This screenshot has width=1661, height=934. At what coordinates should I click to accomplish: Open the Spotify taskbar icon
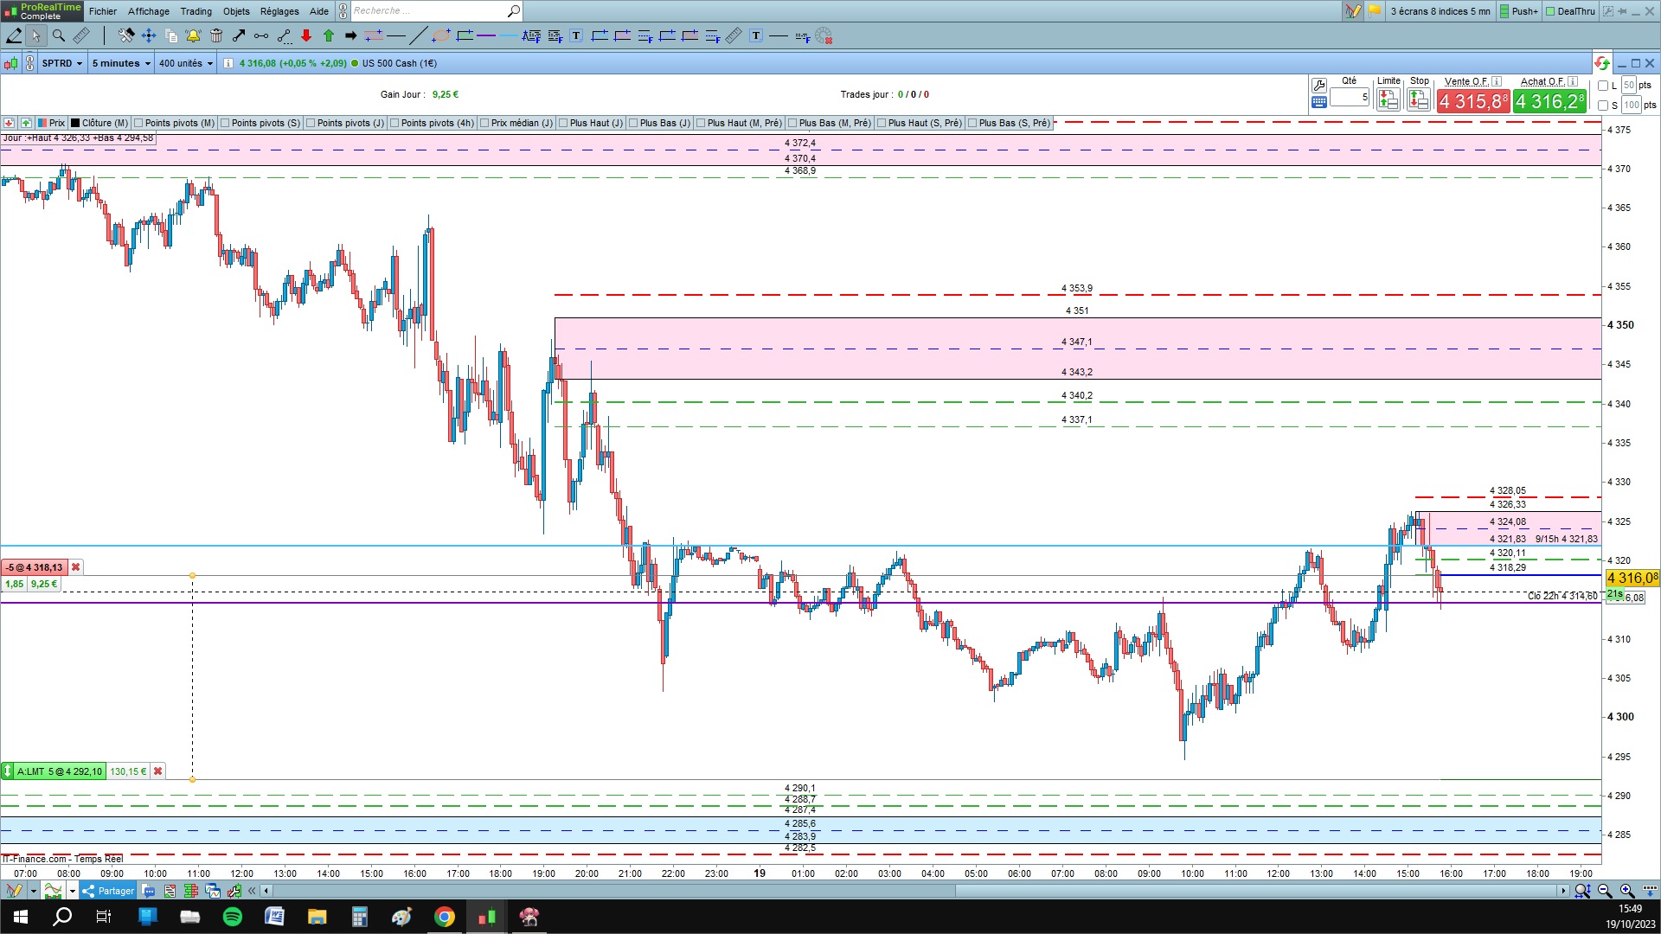(x=233, y=917)
